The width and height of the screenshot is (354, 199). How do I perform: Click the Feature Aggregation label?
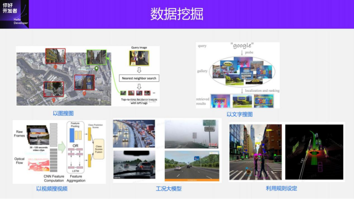[x=76, y=178]
